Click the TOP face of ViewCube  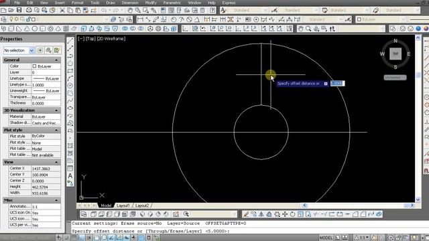tap(395, 54)
